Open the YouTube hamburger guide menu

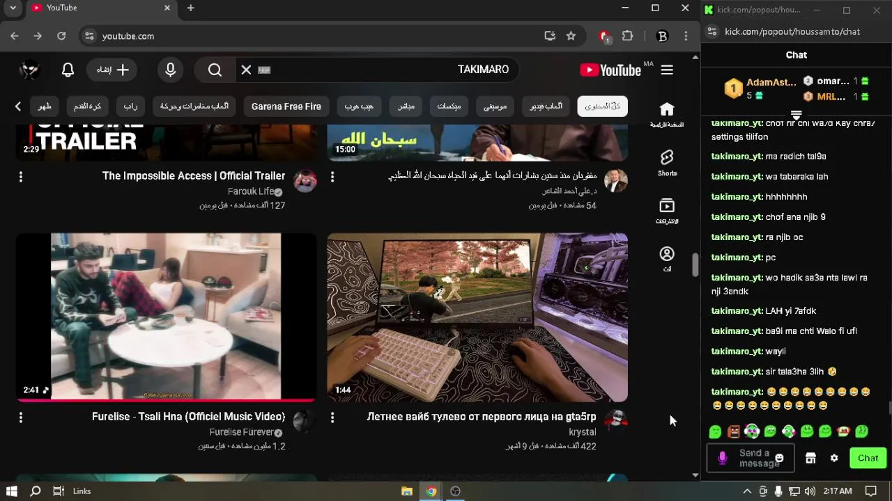(667, 70)
